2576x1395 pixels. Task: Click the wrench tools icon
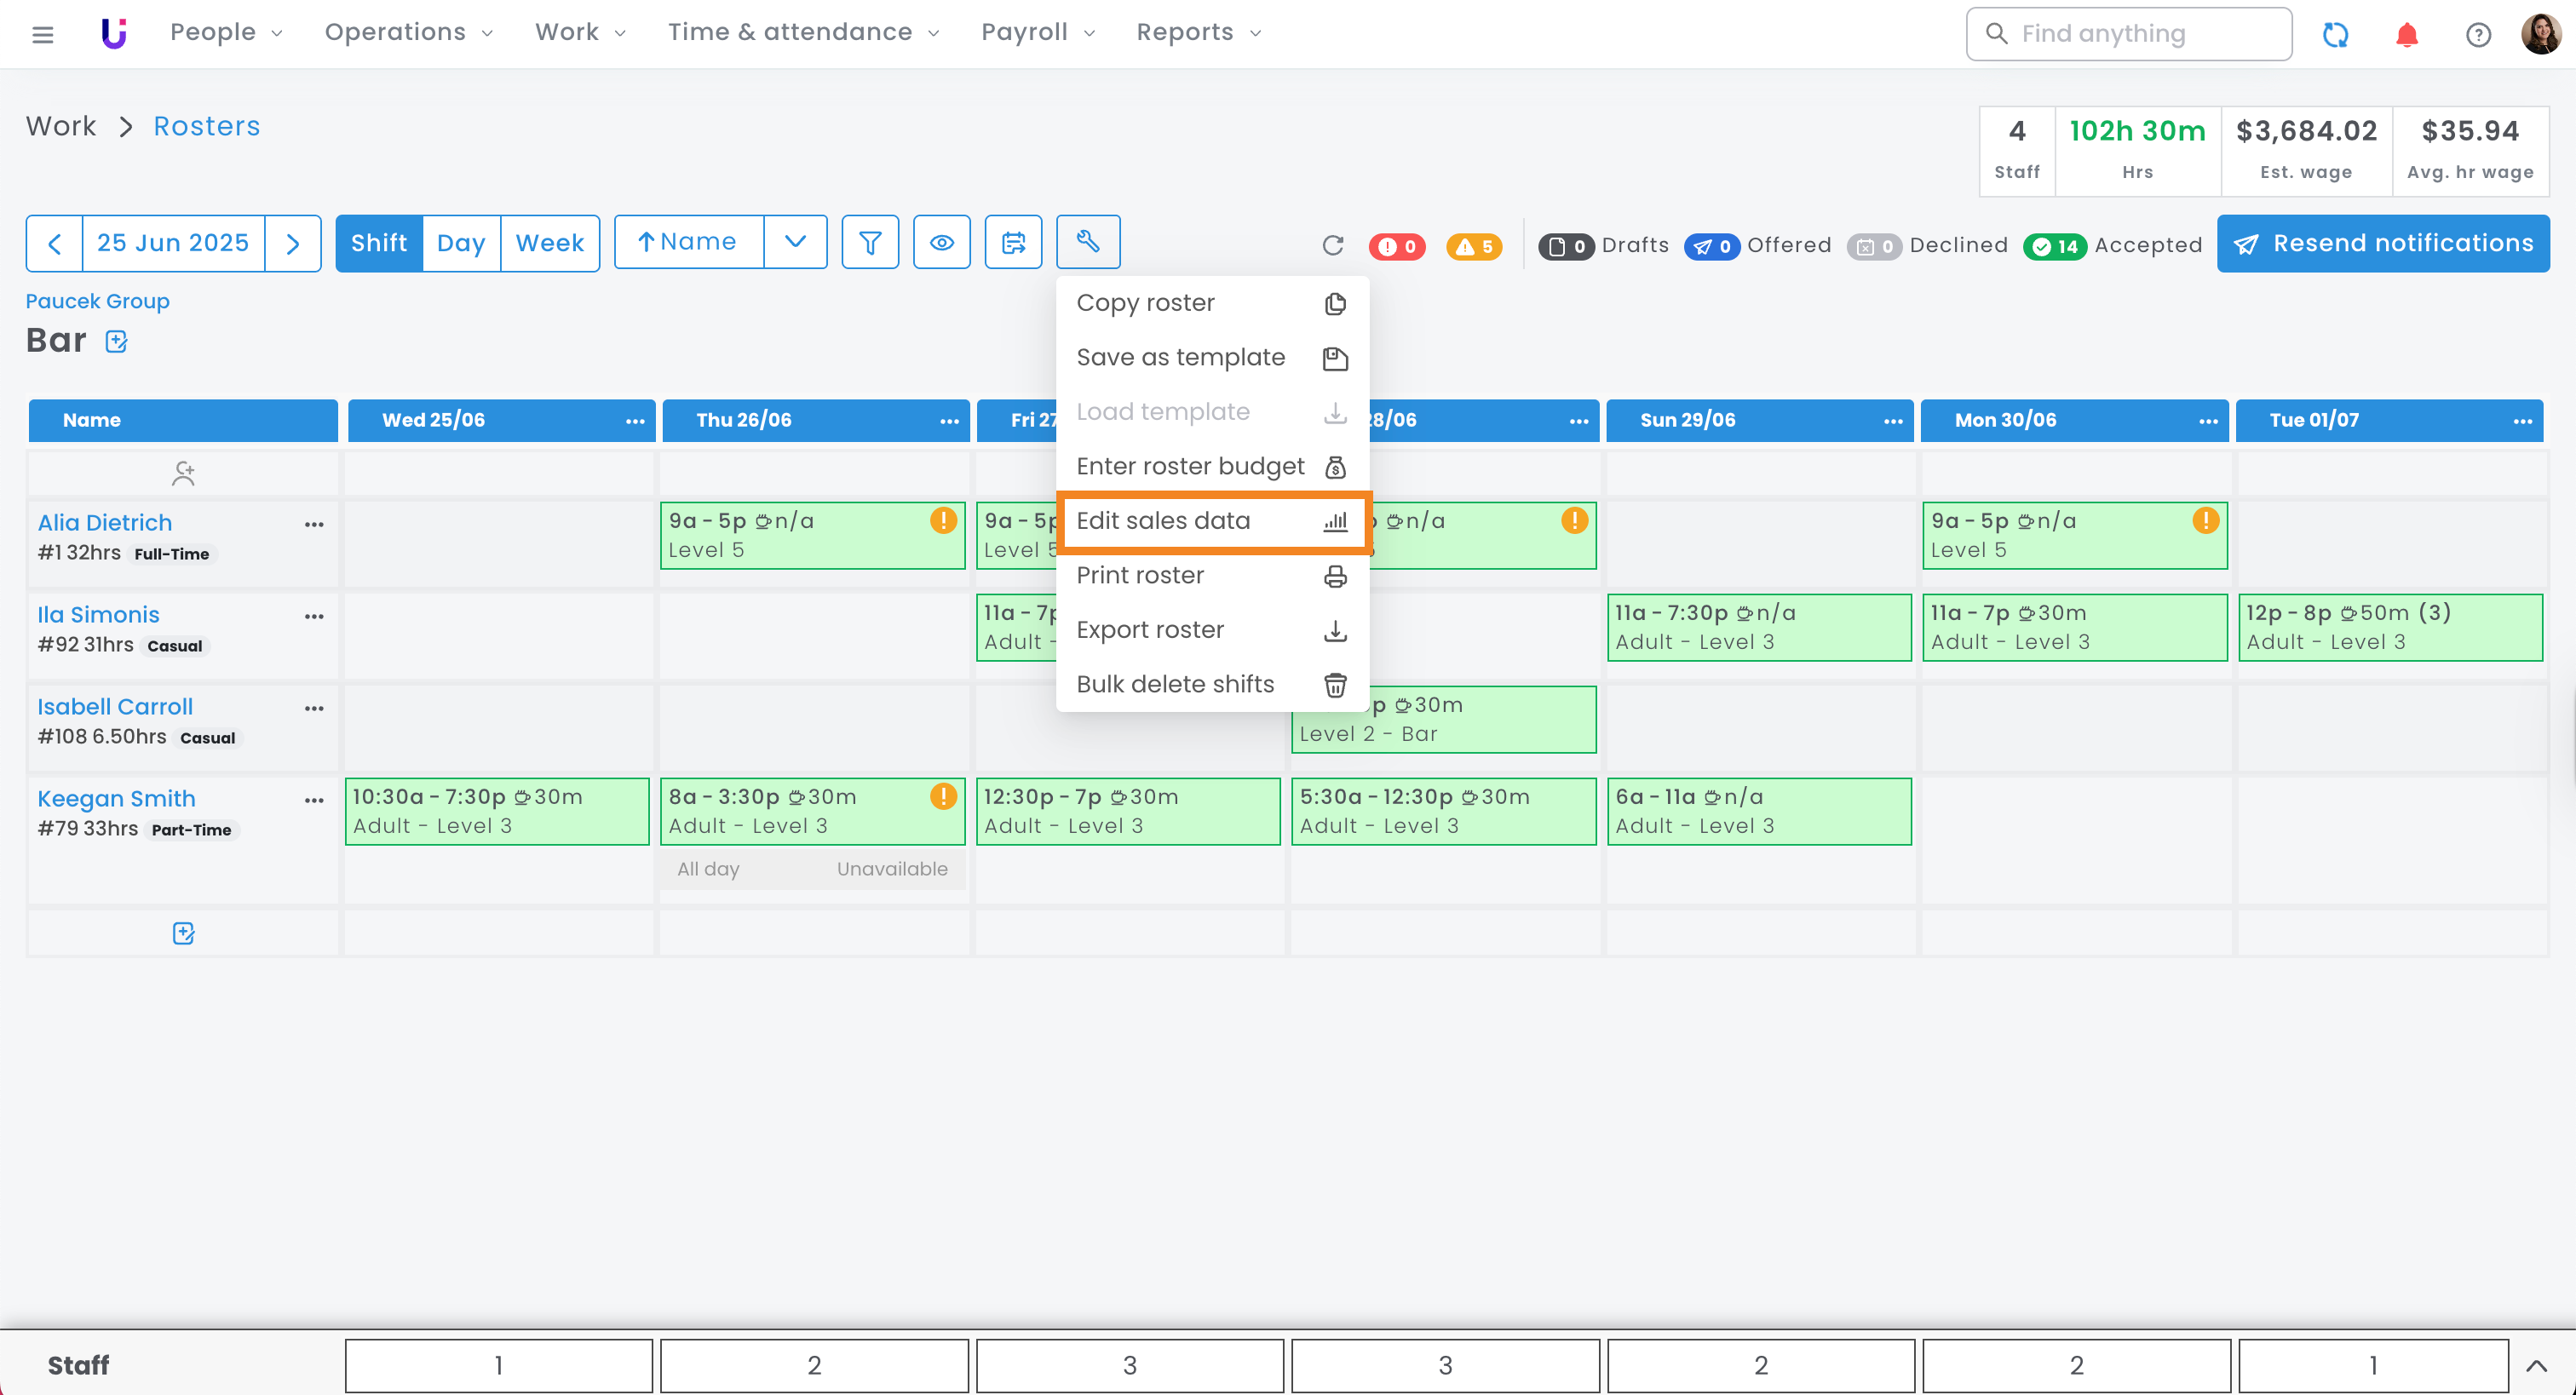pyautogui.click(x=1087, y=242)
